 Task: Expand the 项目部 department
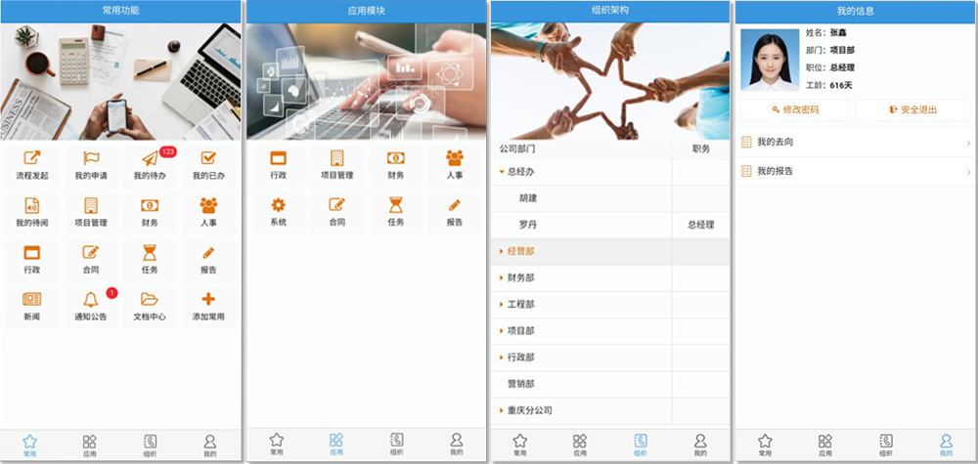(x=502, y=331)
